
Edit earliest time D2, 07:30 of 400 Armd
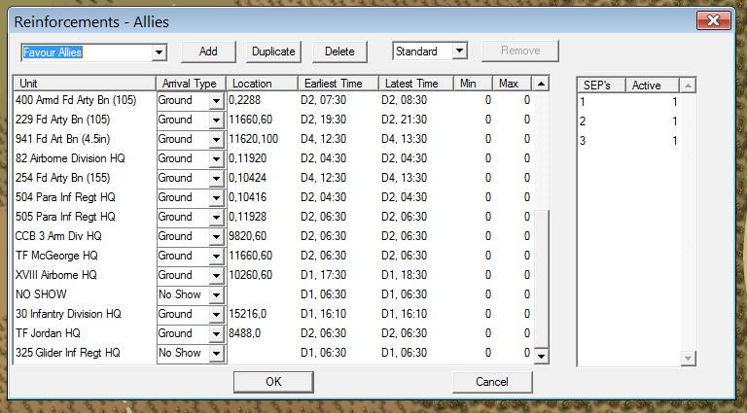coord(324,100)
